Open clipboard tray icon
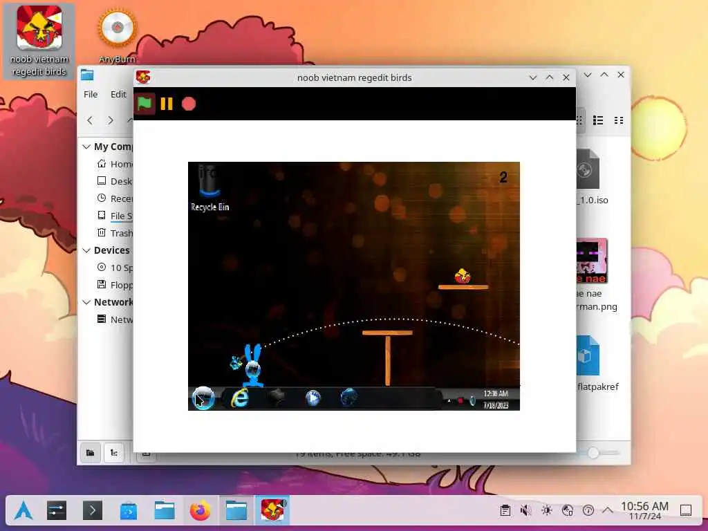 point(505,511)
